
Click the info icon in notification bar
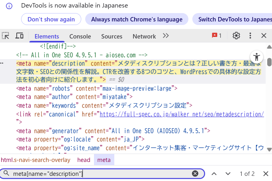(x=9, y=6)
